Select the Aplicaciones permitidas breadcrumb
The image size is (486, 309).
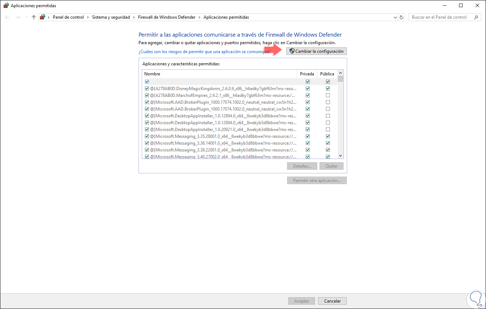click(226, 17)
